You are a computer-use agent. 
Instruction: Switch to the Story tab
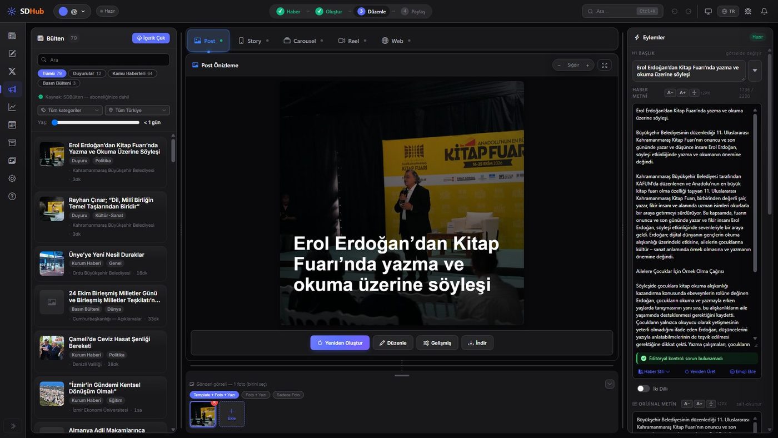[x=253, y=41]
